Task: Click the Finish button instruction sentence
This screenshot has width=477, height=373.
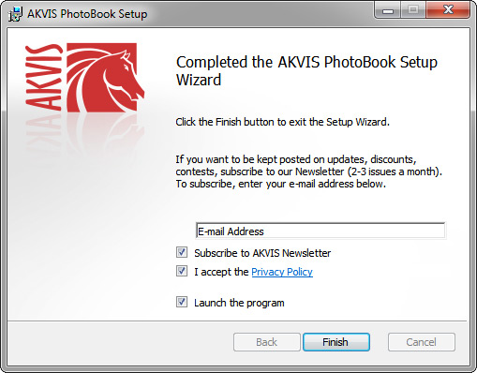Action: click(282, 122)
